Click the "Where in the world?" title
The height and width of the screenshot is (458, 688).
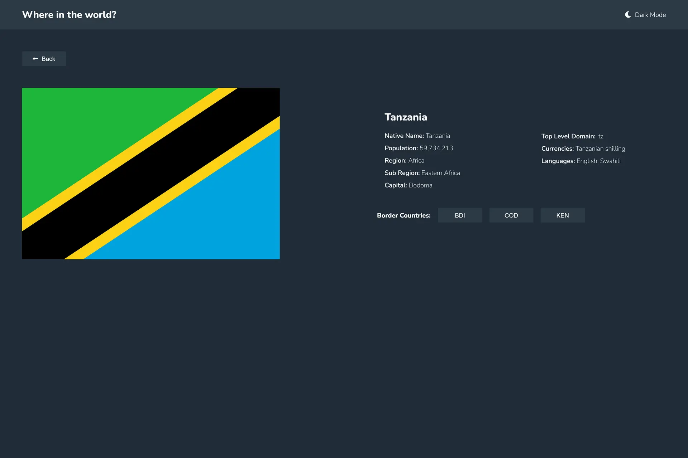click(69, 15)
